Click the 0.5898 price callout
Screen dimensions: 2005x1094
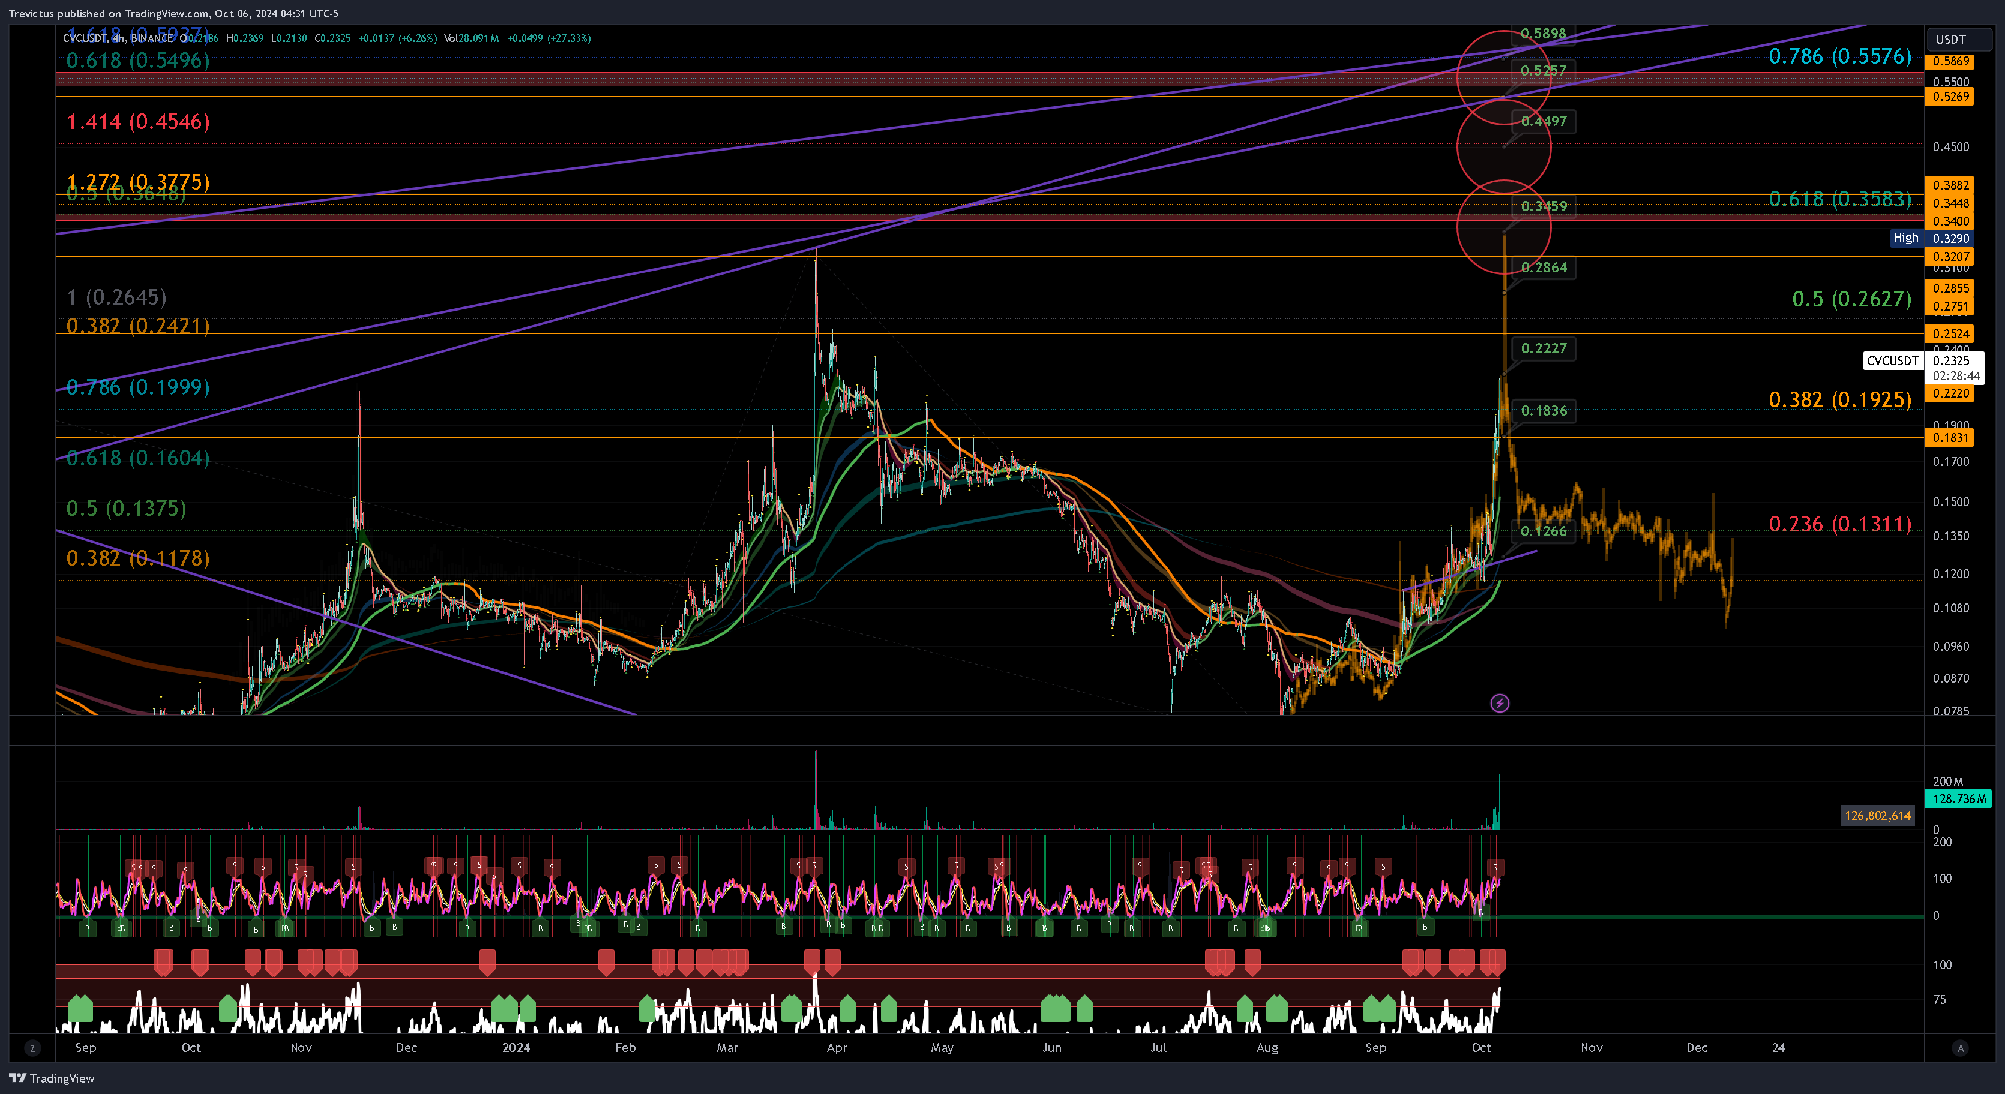[1544, 34]
